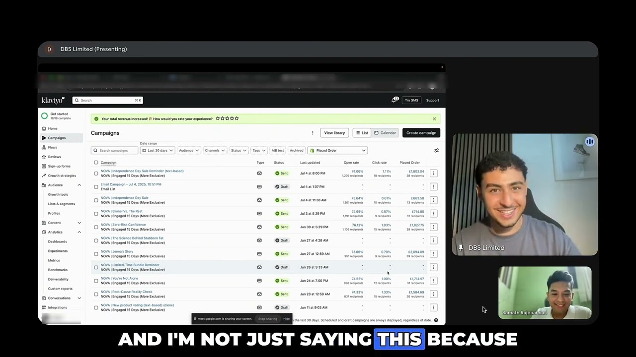Click Placed Order column header

(409, 163)
